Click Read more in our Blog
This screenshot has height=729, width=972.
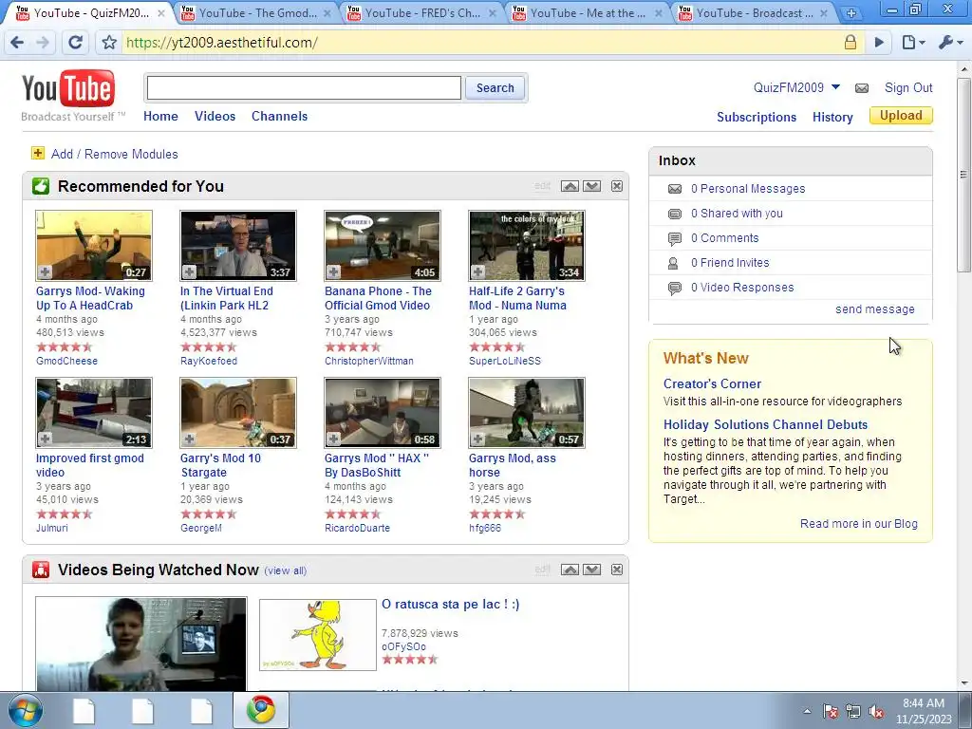click(858, 523)
